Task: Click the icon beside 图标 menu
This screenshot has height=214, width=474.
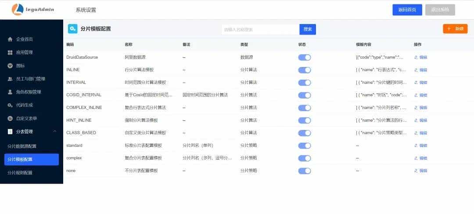Action: coord(10,66)
